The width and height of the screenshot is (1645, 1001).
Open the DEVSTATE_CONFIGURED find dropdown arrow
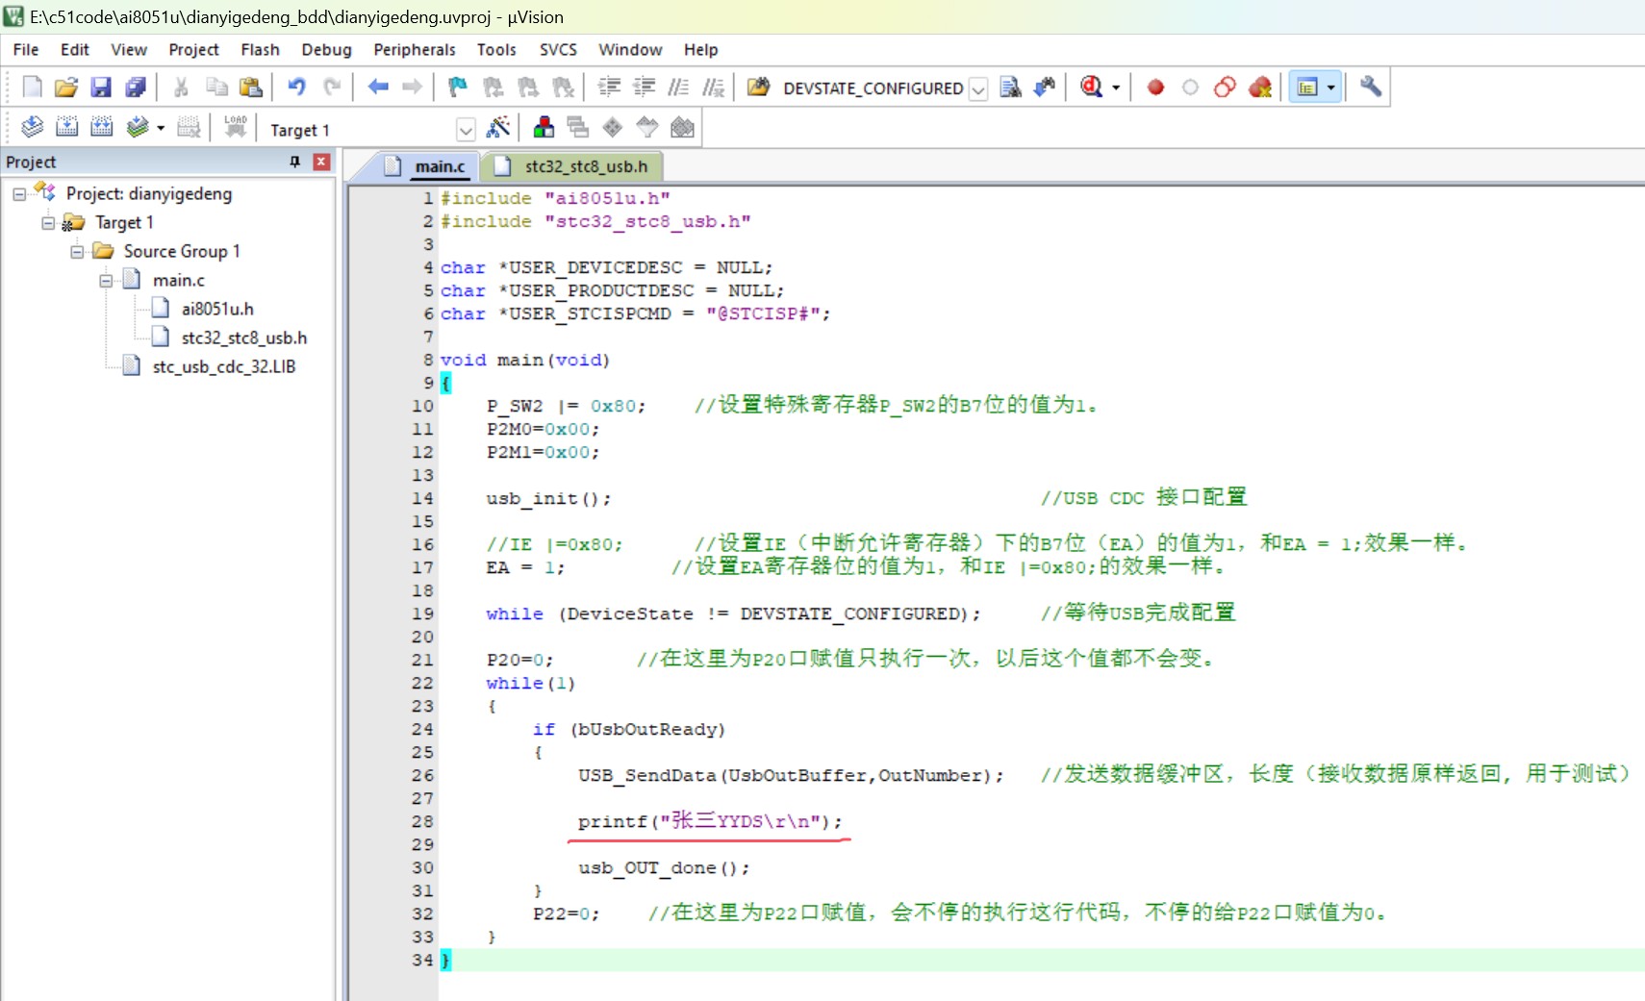(977, 88)
